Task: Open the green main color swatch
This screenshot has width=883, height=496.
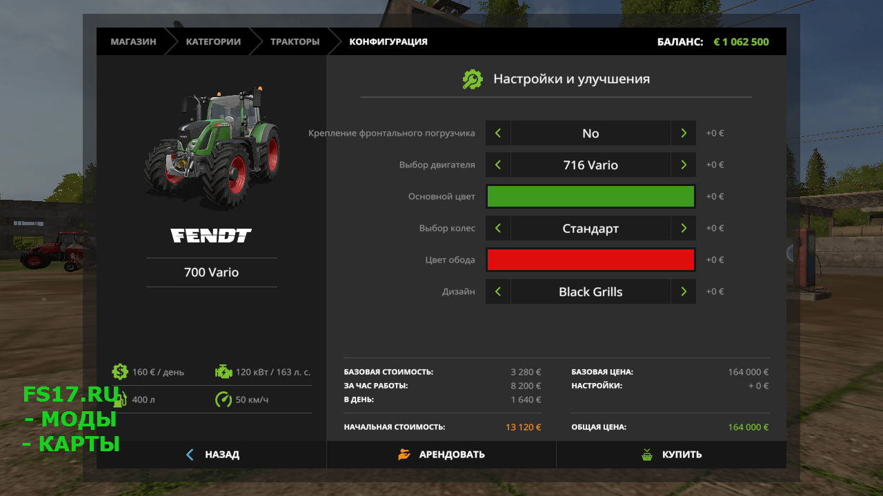Action: (591, 196)
